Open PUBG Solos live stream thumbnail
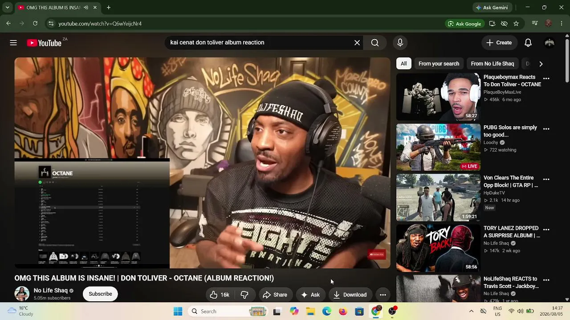570x320 pixels. [438, 147]
